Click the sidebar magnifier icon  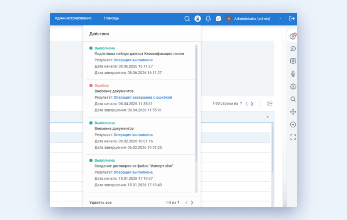pos(293,99)
